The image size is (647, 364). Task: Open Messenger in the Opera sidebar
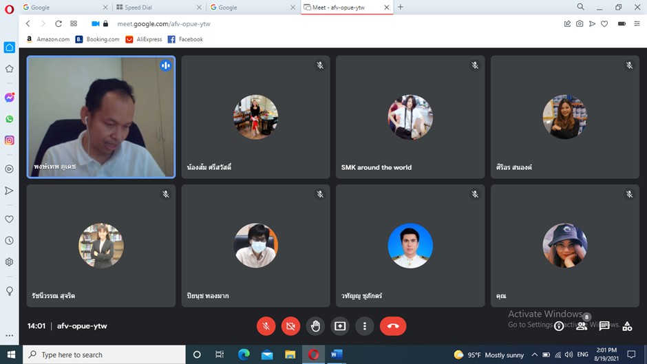10,98
